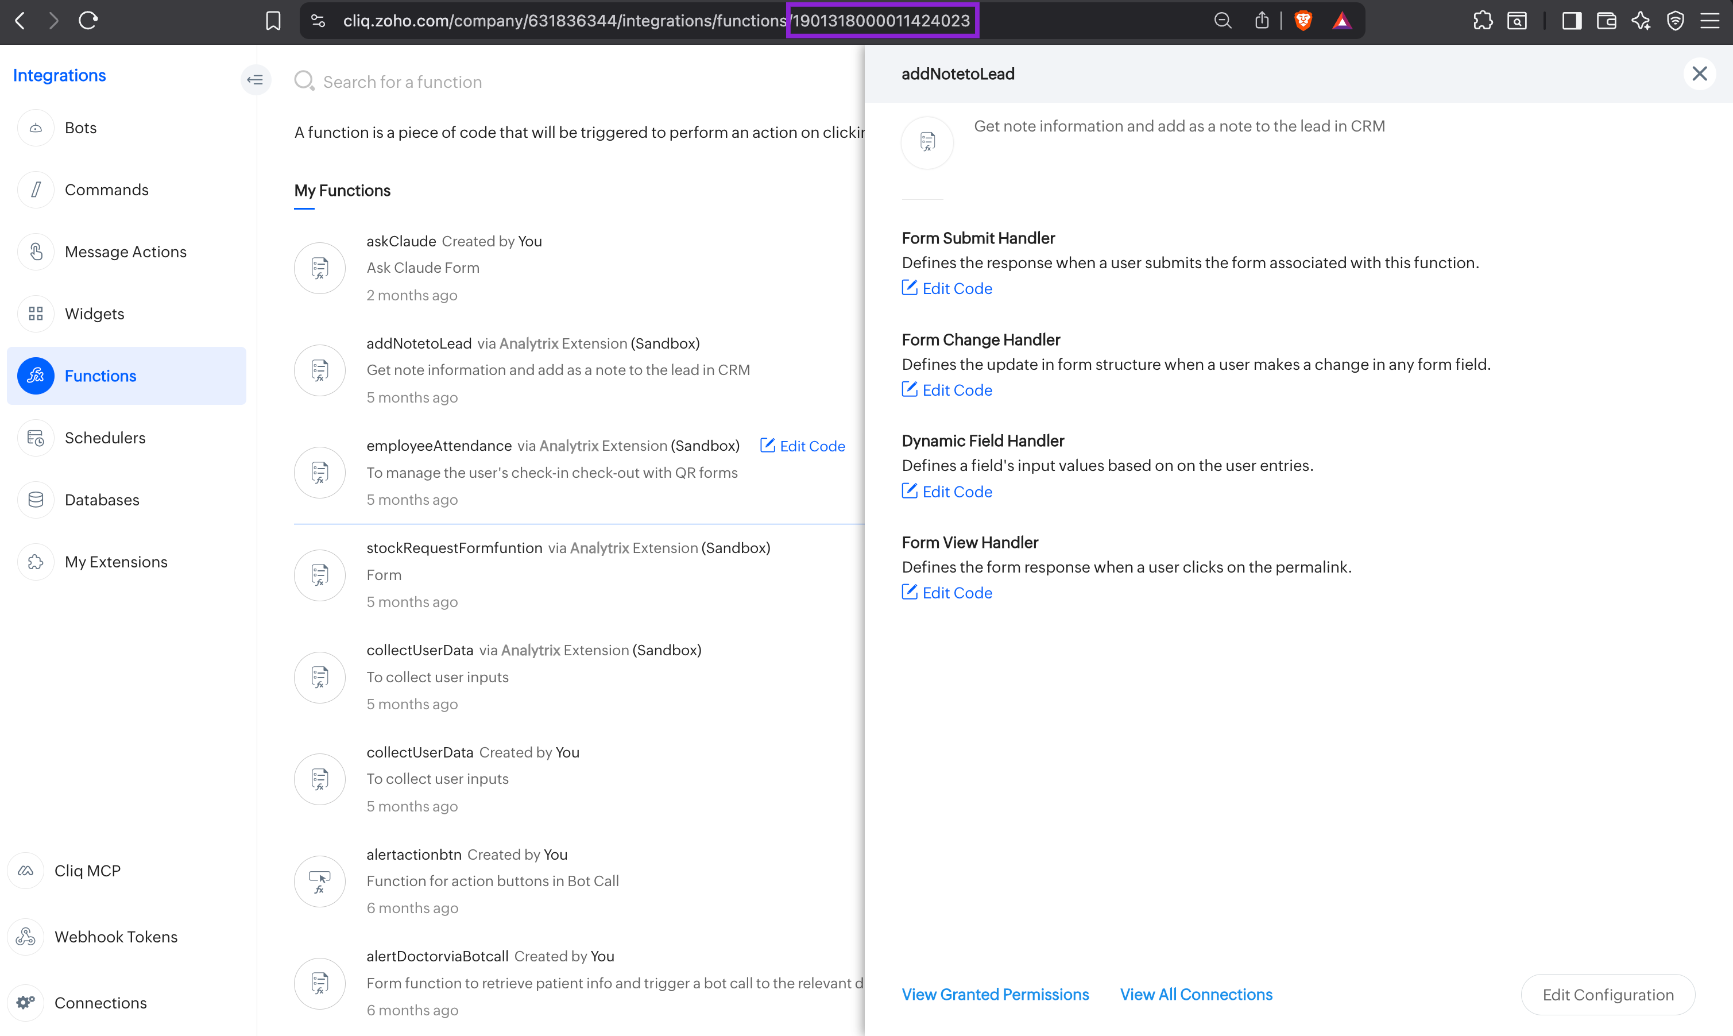Screen dimensions: 1733x1036
Task: Click the addNotetoLead panel function icon
Action: pyautogui.click(x=927, y=142)
